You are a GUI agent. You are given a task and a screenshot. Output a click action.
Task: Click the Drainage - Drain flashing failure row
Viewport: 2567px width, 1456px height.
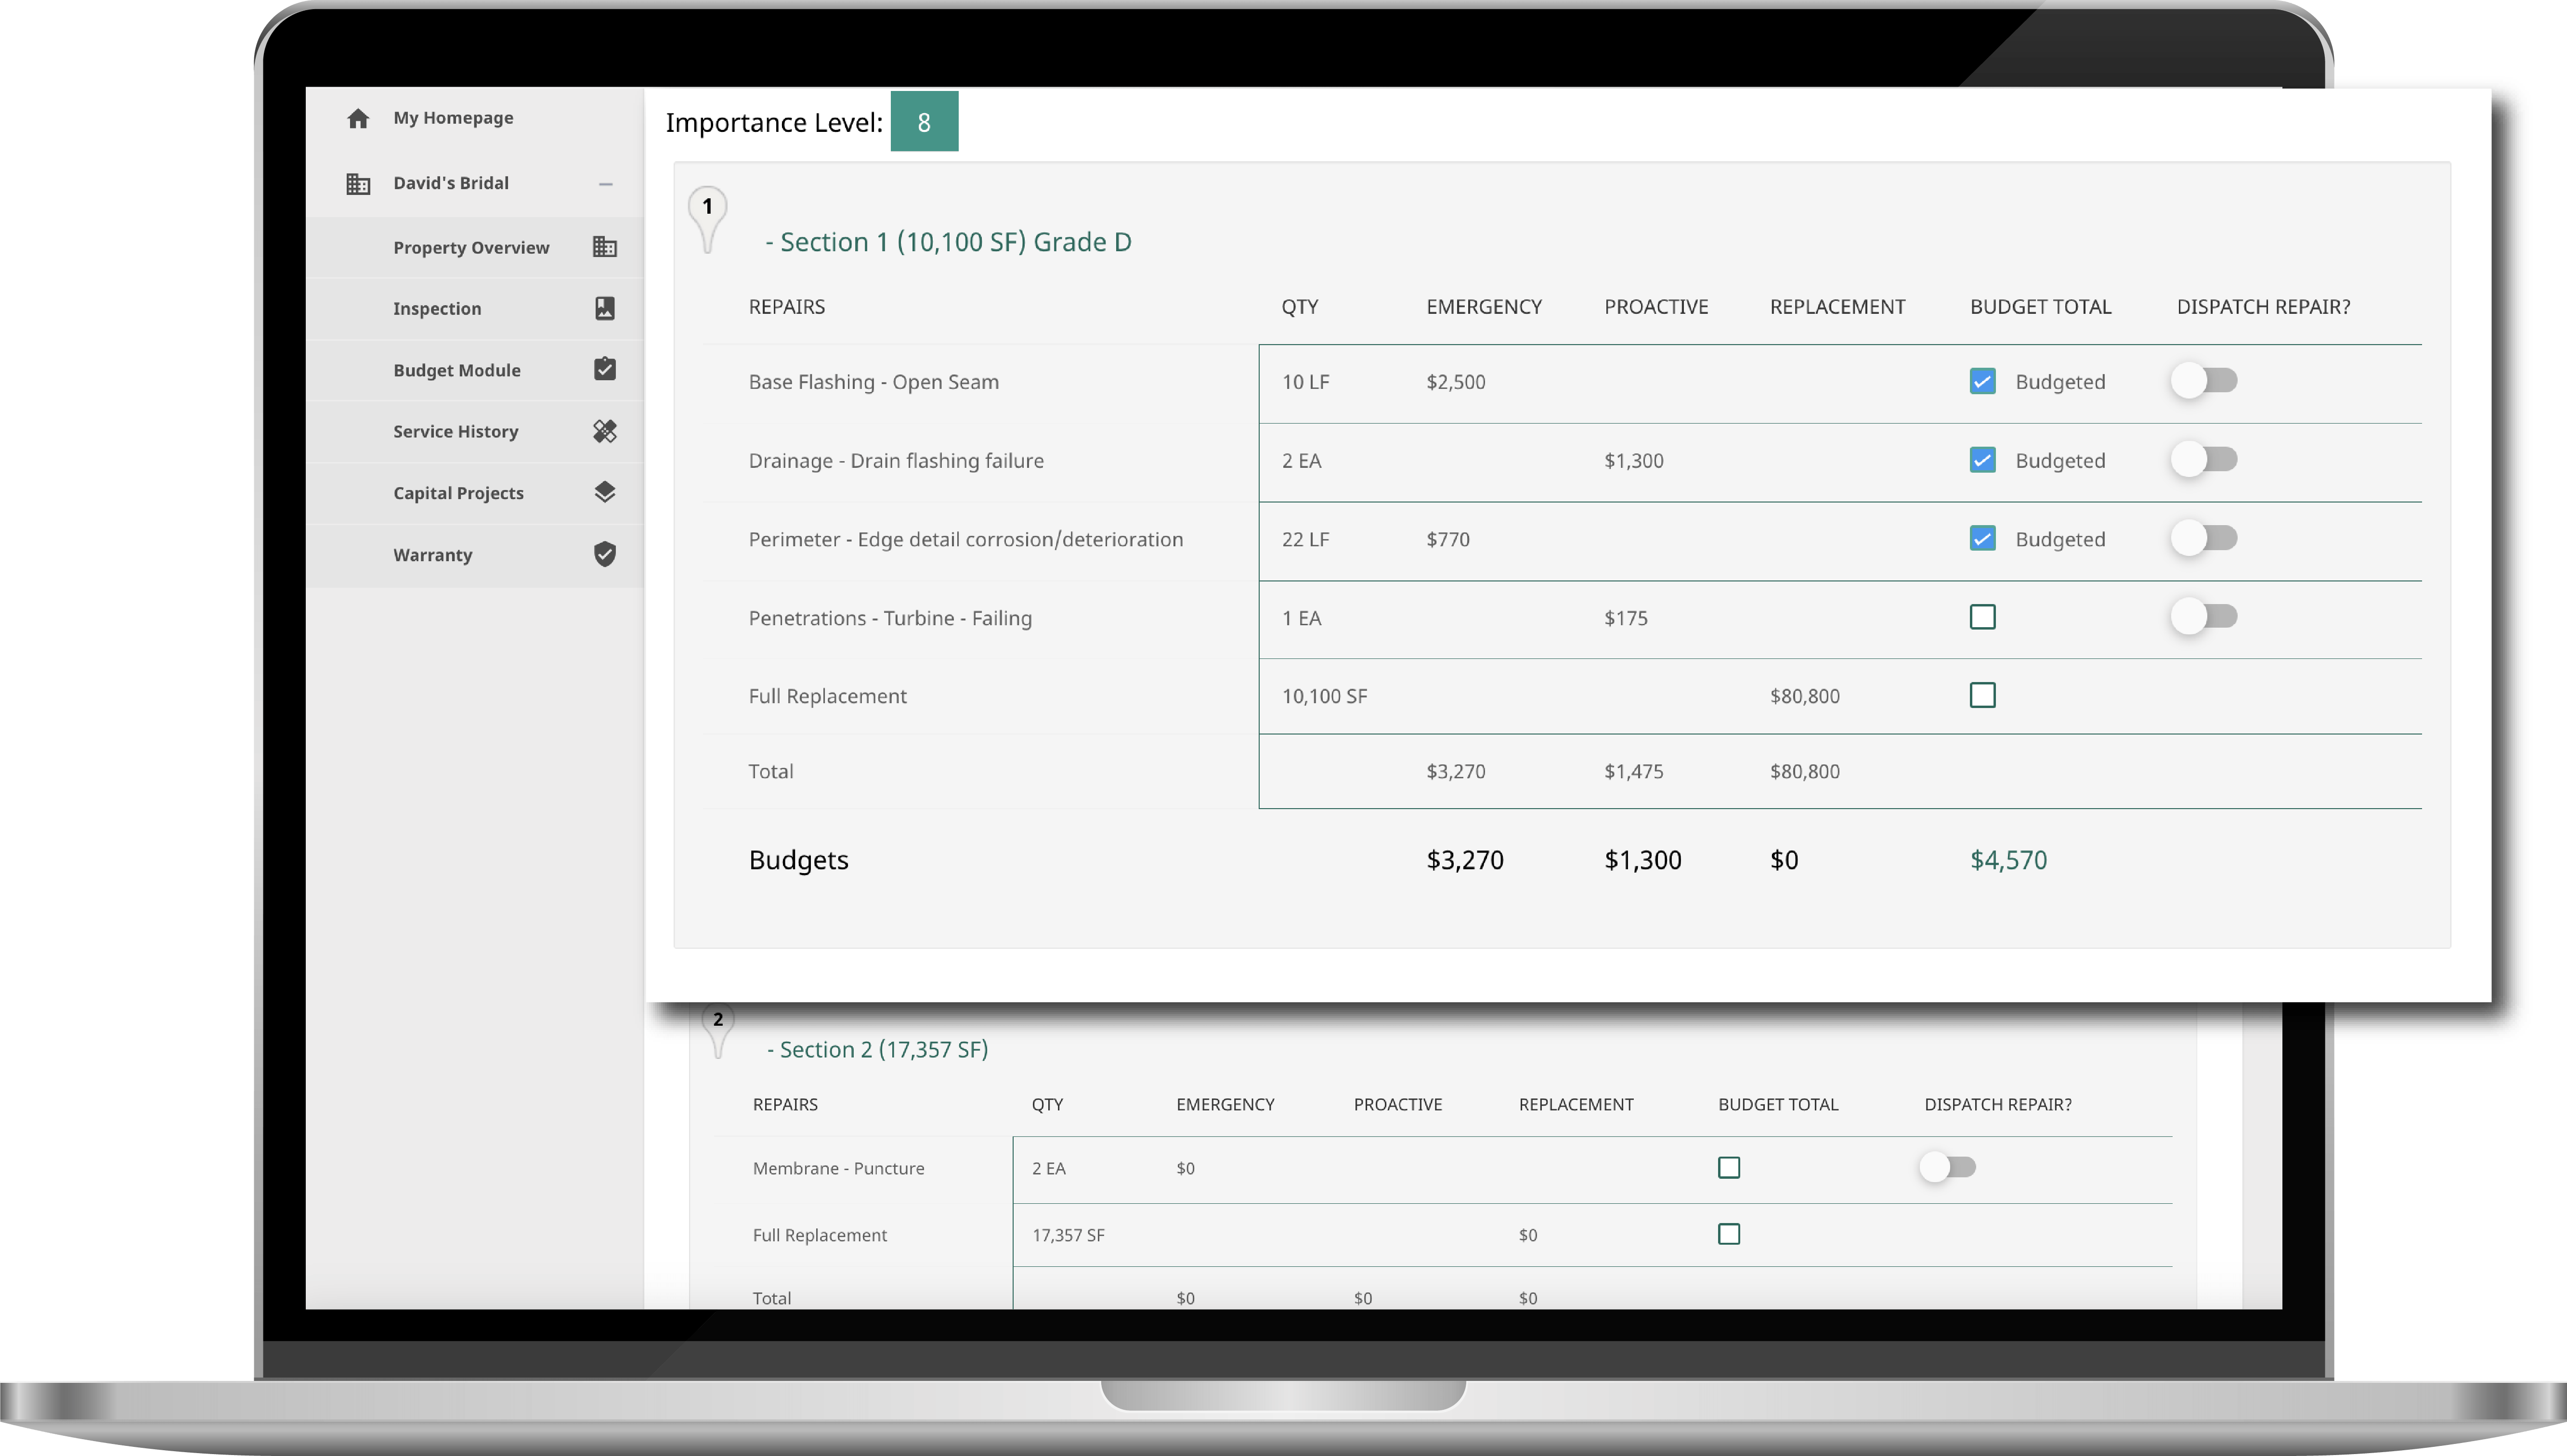coord(1562,461)
